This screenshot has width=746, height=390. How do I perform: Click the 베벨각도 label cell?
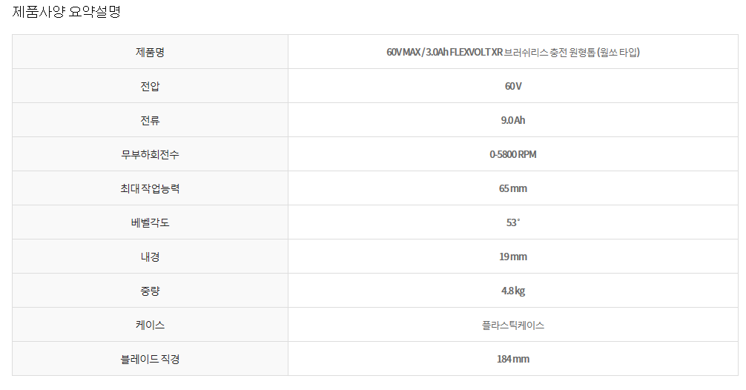tap(150, 222)
